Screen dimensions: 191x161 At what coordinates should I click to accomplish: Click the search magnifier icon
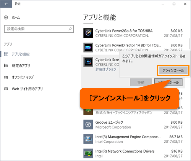point(70,29)
